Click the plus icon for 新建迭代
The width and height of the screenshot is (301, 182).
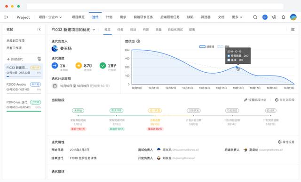click(8, 59)
